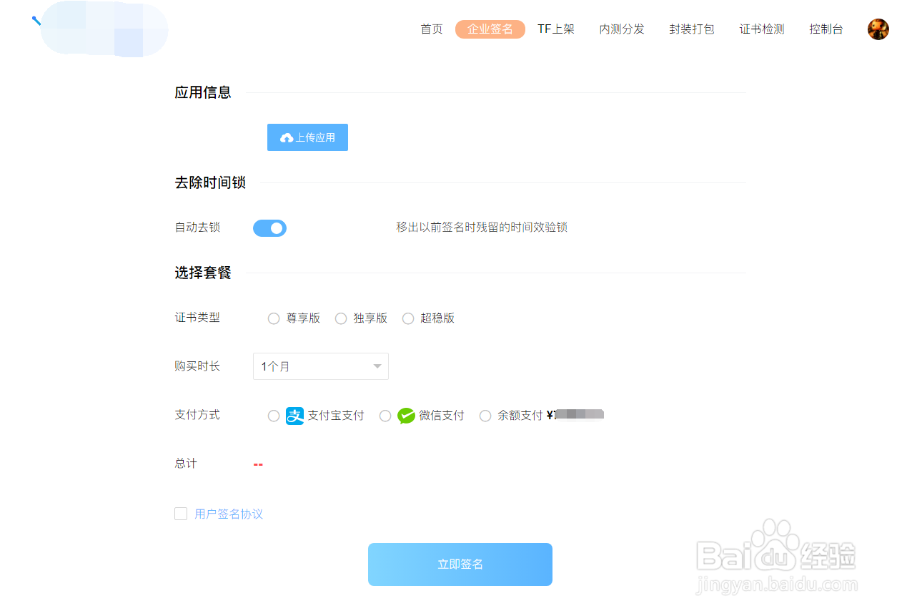Disable the 自动去锁 switch
907x616 pixels.
(x=269, y=228)
